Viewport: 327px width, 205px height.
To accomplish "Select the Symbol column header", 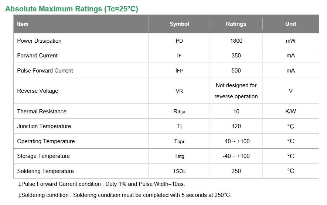I will [x=179, y=24].
